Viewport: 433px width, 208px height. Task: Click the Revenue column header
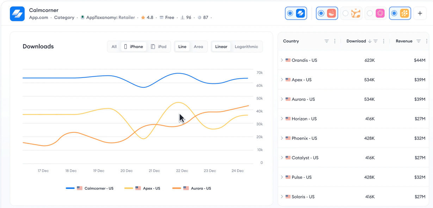pos(404,41)
